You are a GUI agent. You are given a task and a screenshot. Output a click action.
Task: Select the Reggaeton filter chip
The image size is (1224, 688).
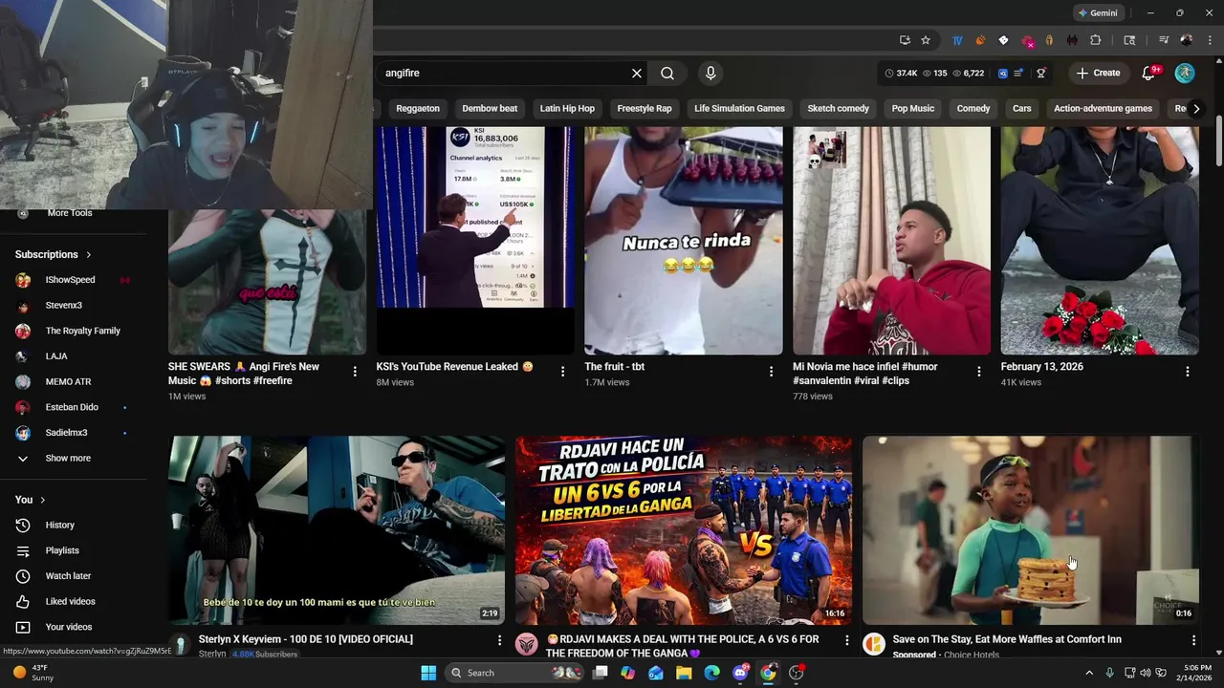pos(418,108)
